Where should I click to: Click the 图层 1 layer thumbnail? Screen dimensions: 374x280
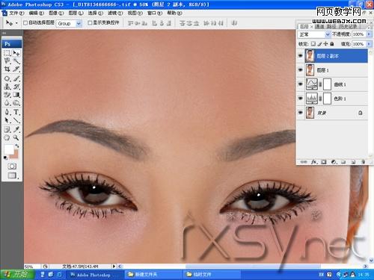310,70
